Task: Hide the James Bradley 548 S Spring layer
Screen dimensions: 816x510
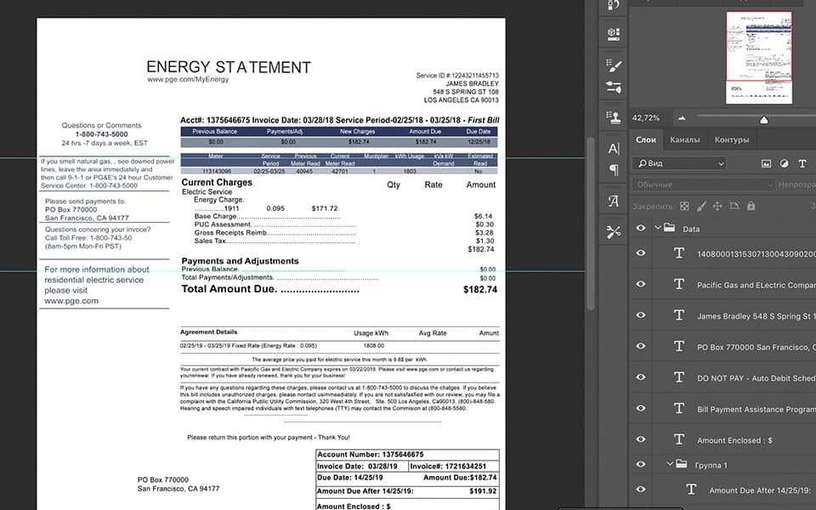Action: (x=641, y=314)
